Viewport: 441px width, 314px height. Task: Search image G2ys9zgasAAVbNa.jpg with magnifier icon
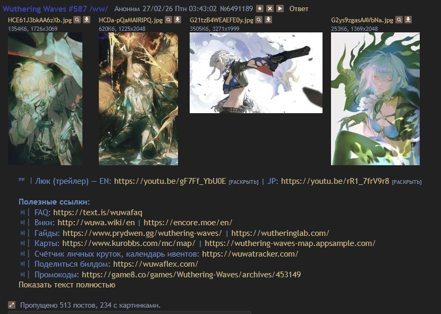pyautogui.click(x=399, y=20)
